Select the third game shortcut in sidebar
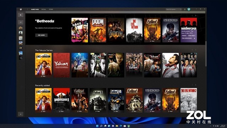This screenshot has width=227, height=128. (x=21, y=38)
